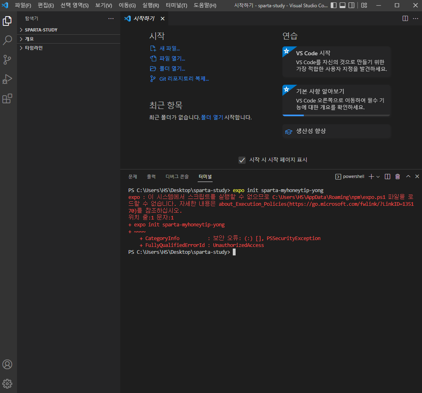Maximize the panel with the up chevron
The width and height of the screenshot is (422, 393).
[x=408, y=176]
